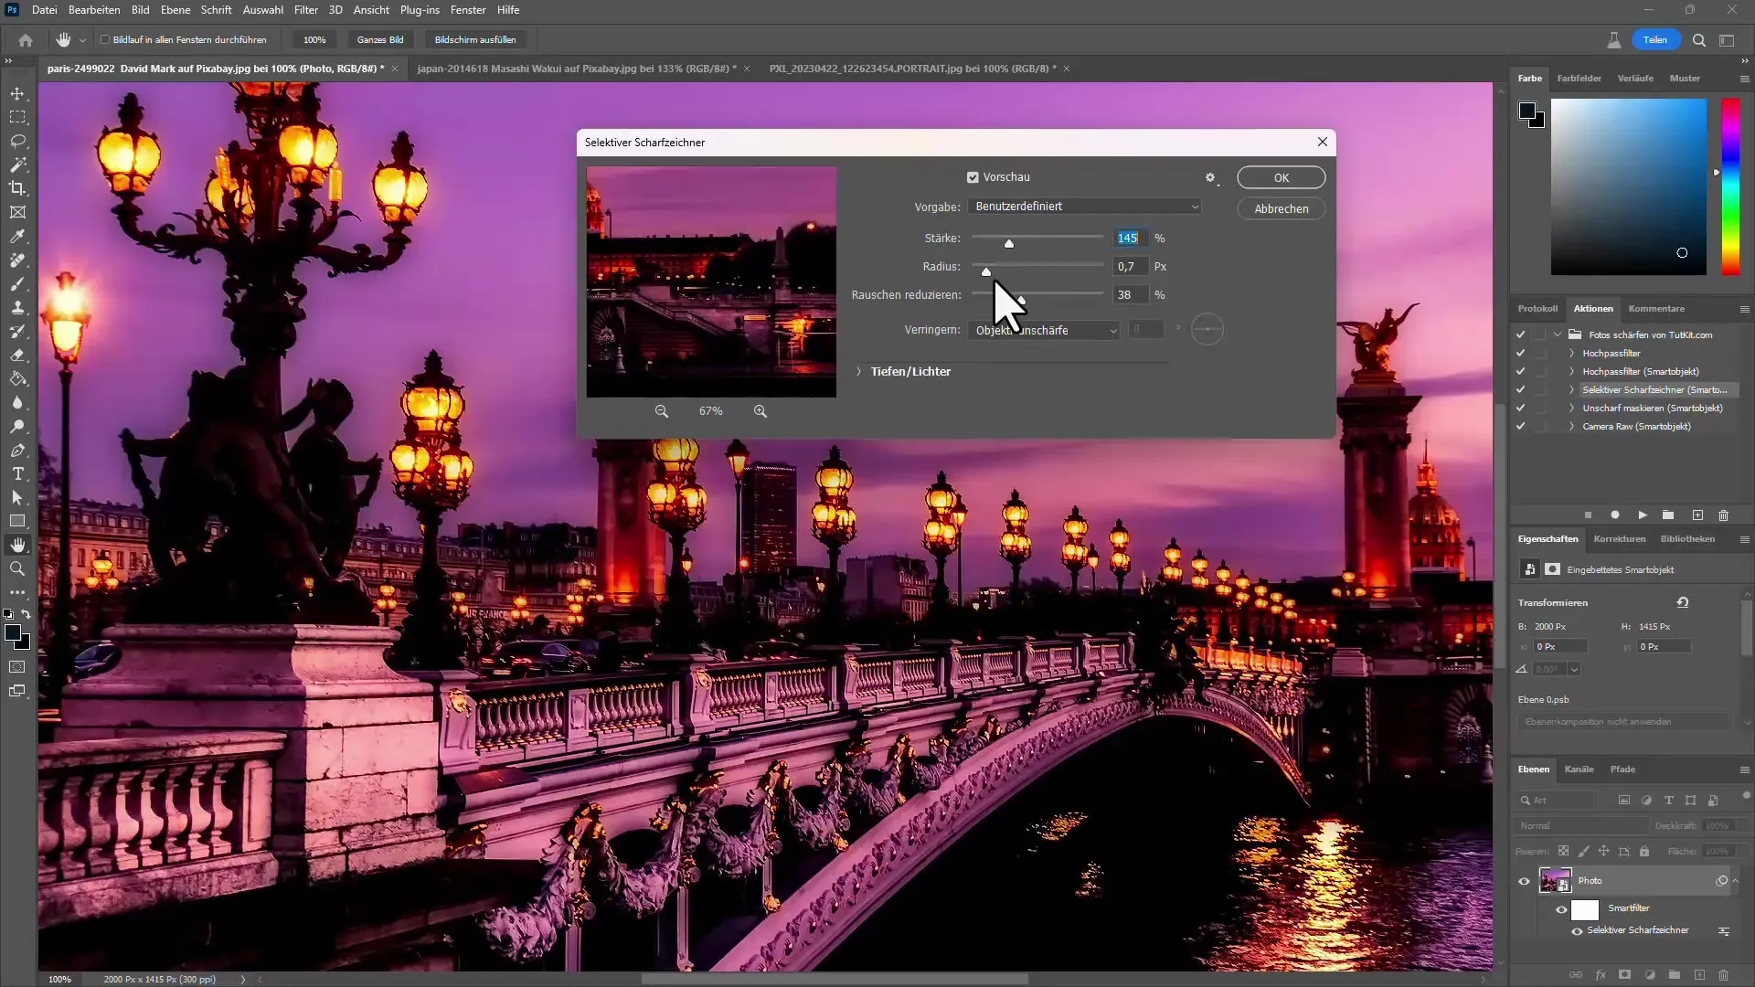Select the Rectangular Marquee tool
This screenshot has height=987, width=1755.
tap(17, 118)
